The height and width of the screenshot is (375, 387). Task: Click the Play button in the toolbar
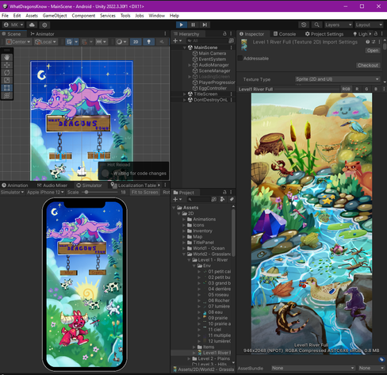coord(182,25)
